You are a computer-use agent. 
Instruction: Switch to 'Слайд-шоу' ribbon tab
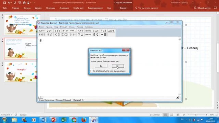[x=78, y=8]
